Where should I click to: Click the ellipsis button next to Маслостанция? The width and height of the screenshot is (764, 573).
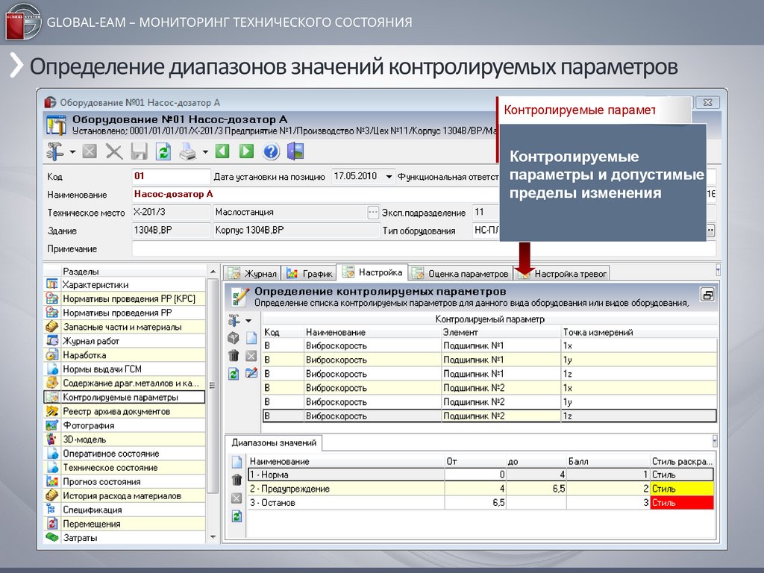point(373,213)
